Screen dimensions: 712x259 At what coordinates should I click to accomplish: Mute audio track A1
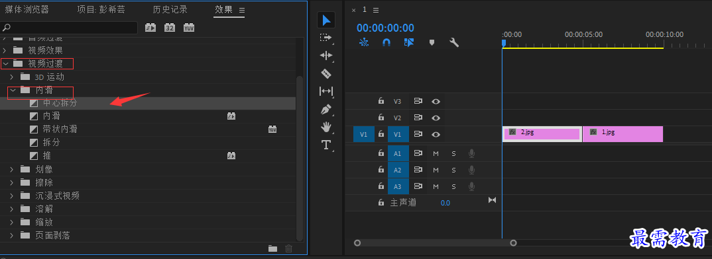coord(436,153)
